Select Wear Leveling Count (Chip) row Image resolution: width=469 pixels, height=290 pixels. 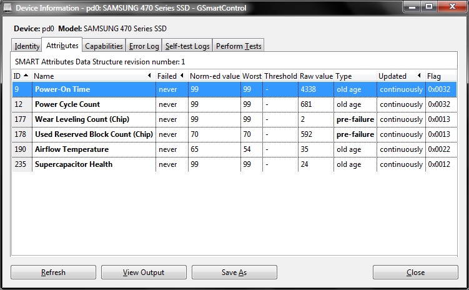point(235,119)
